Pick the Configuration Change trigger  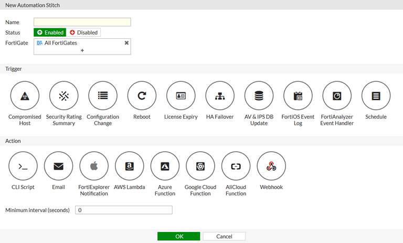click(x=103, y=96)
